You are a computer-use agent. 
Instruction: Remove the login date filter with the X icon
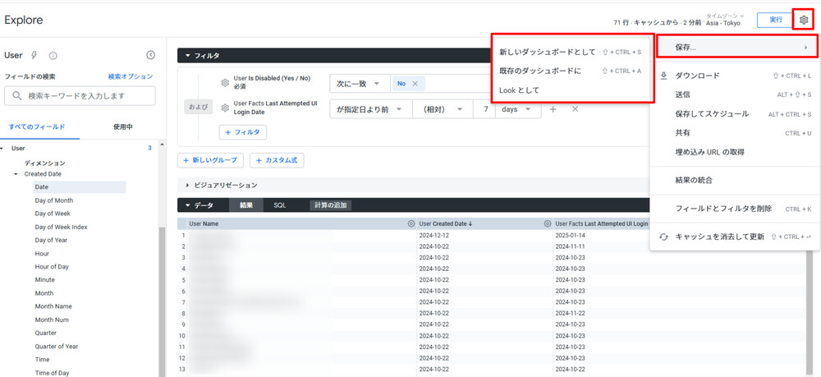pos(575,109)
